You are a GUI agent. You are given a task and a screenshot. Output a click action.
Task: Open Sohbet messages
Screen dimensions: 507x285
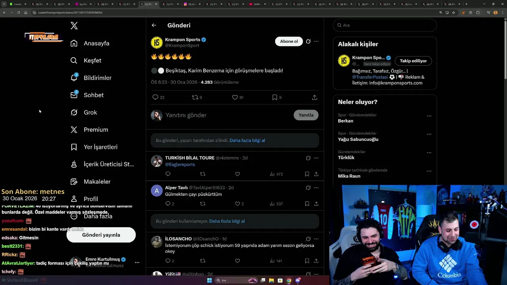pyautogui.click(x=87, y=95)
